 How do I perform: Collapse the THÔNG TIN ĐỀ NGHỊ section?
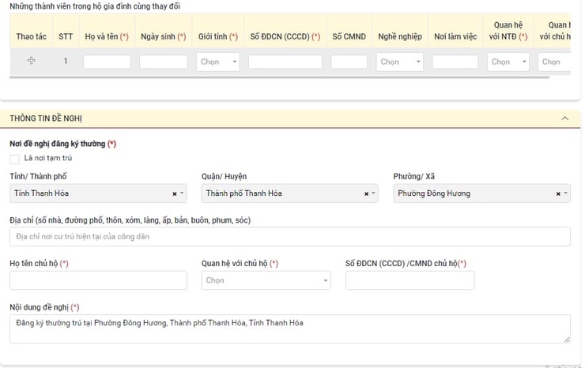point(564,118)
